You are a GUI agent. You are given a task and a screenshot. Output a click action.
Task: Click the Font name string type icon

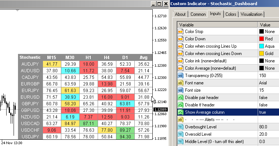coord(180,83)
